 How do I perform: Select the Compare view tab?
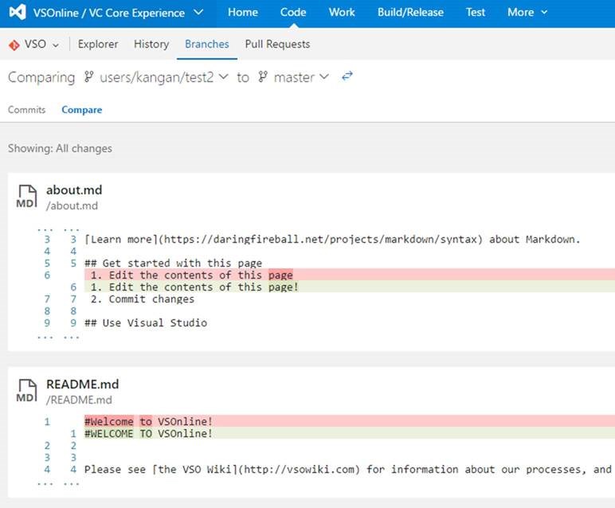(81, 110)
